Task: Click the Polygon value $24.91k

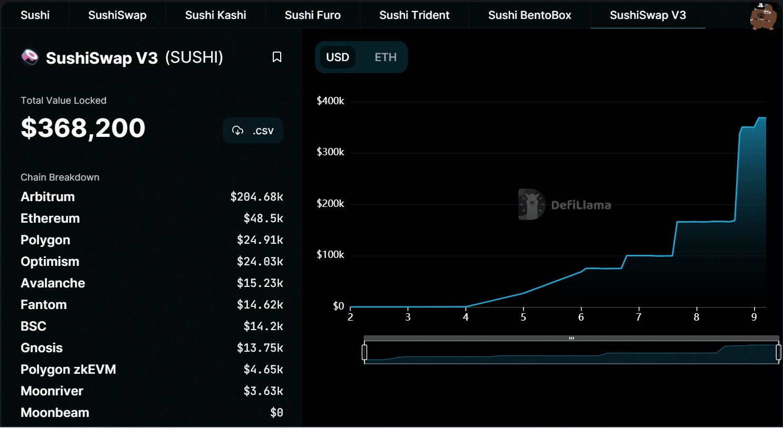Action: point(260,240)
